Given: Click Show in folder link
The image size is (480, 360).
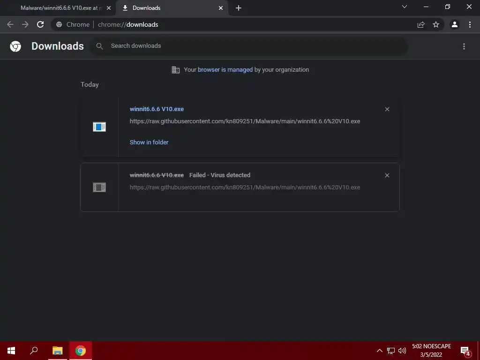Looking at the screenshot, I should [149, 142].
